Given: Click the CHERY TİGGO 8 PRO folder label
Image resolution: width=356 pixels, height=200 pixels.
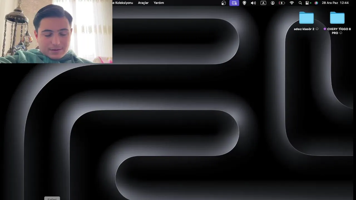Looking at the screenshot, I should click(x=337, y=31).
